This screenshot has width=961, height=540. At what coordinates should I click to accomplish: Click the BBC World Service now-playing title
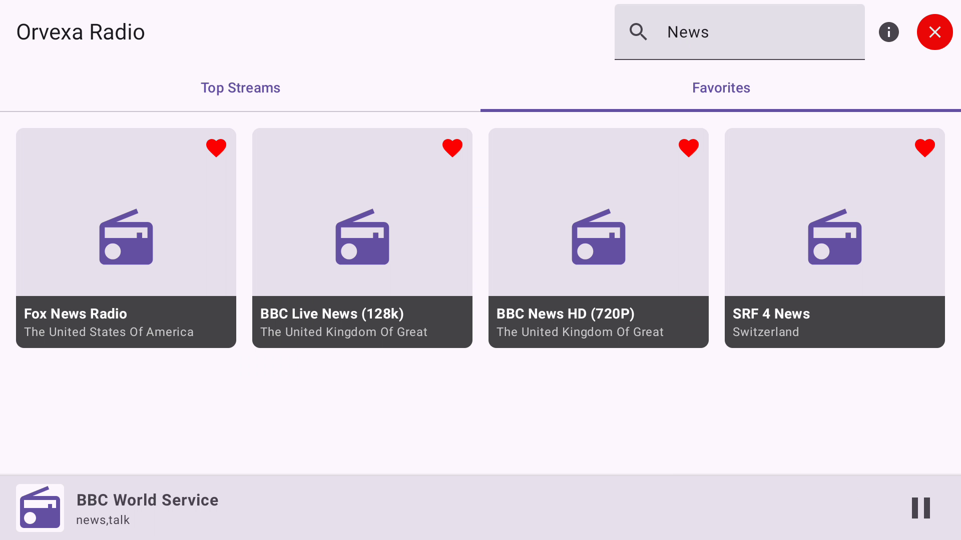pyautogui.click(x=147, y=500)
